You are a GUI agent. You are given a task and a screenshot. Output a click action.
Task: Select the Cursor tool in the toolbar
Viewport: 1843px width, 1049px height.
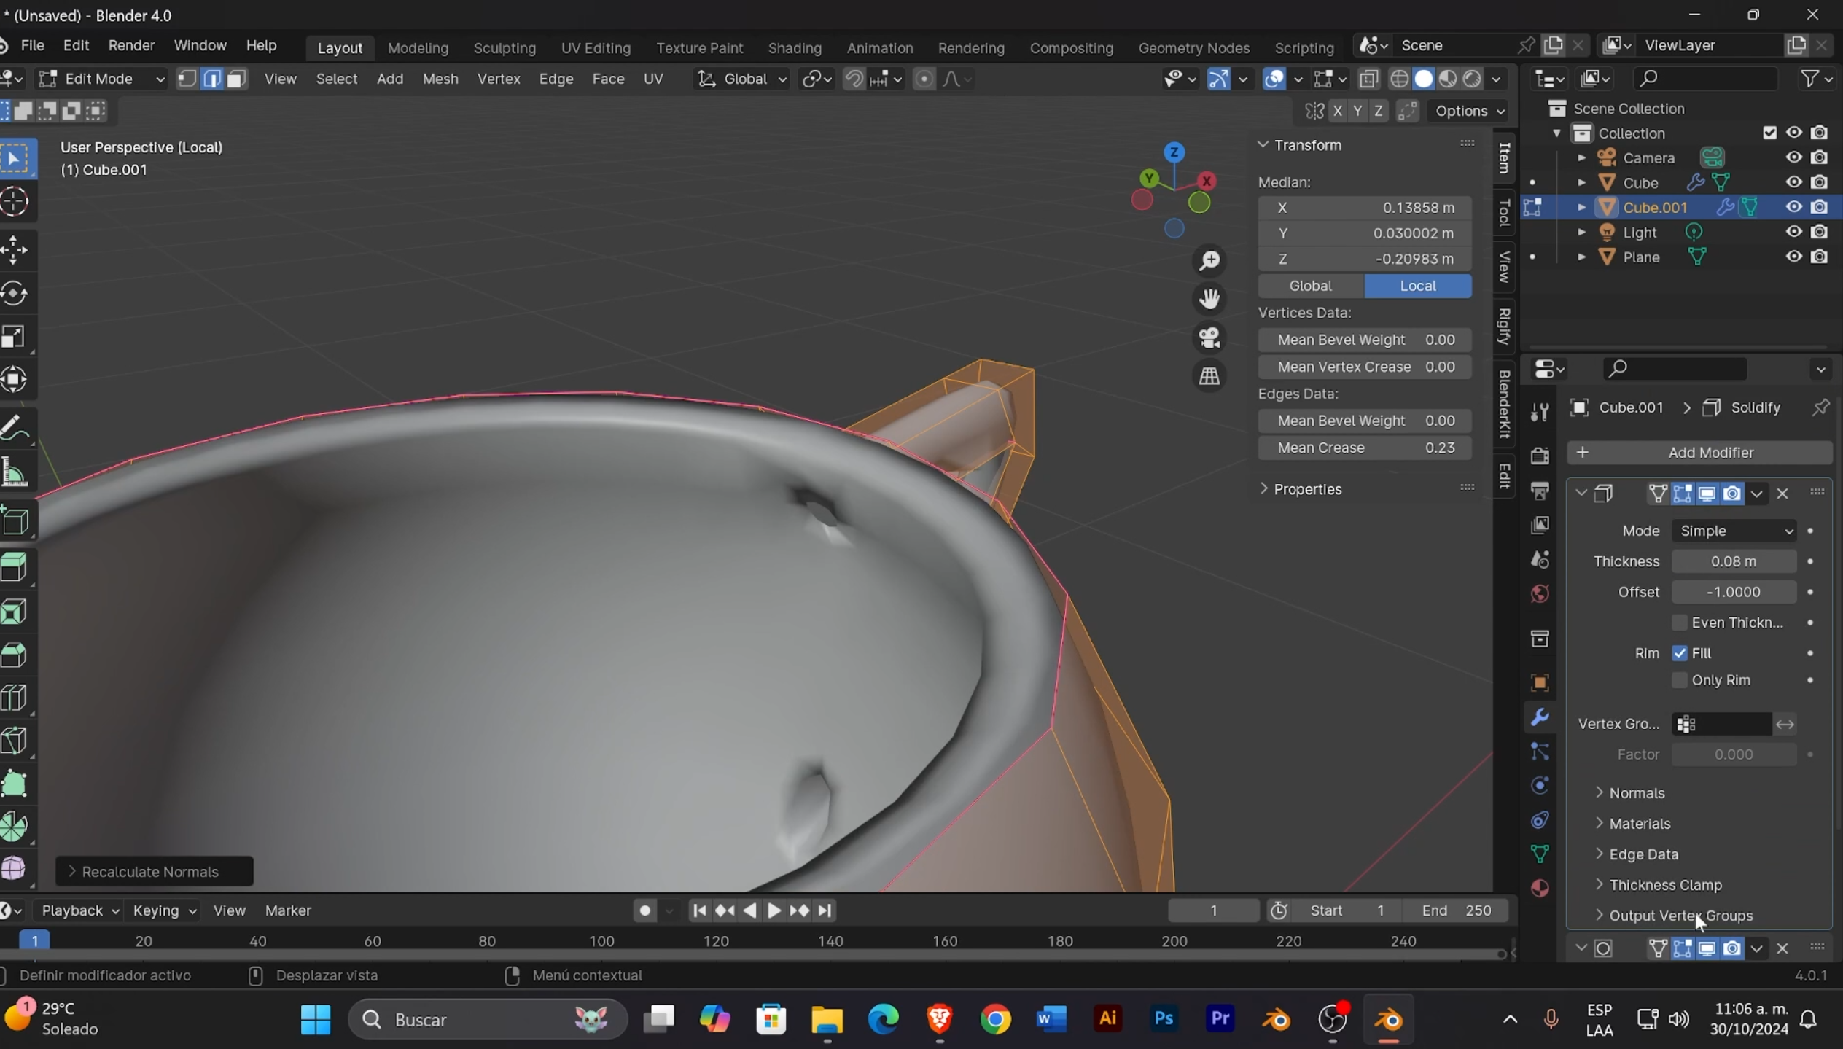pos(15,202)
